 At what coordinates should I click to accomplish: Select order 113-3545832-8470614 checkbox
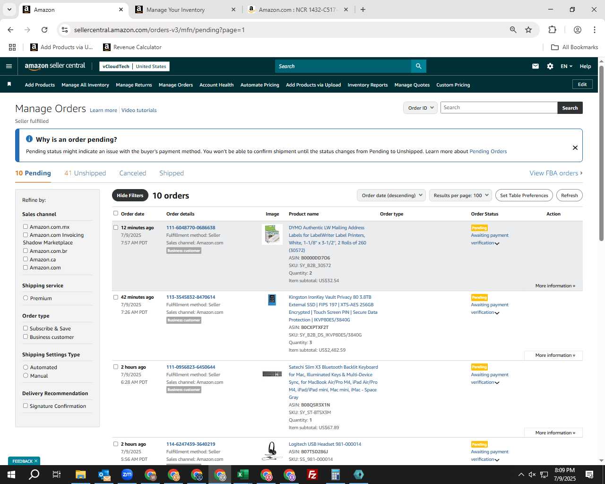[116, 297]
